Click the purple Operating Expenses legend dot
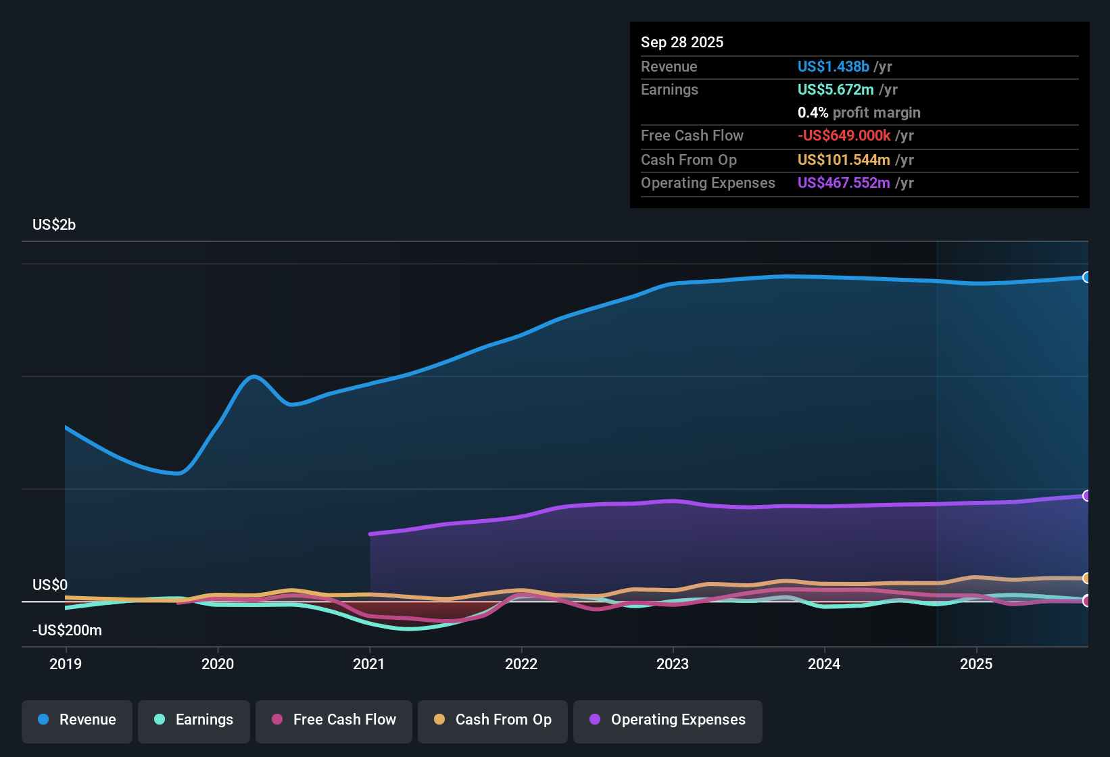 click(595, 720)
